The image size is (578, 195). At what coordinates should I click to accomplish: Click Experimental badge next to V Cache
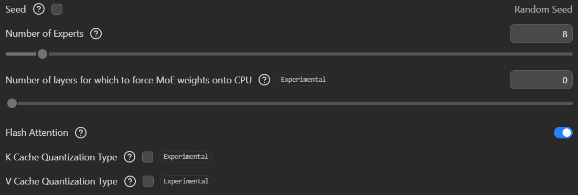click(186, 181)
